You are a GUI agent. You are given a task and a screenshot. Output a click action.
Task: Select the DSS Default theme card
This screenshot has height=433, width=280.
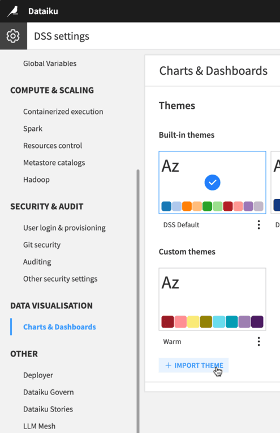212,182
